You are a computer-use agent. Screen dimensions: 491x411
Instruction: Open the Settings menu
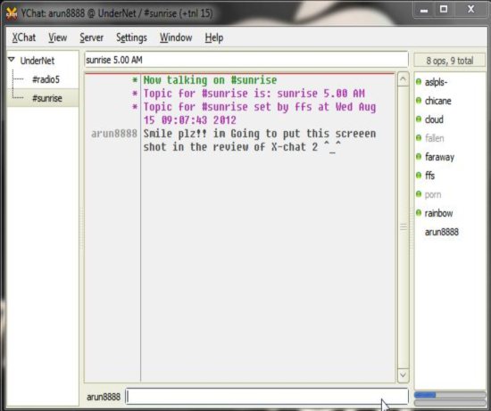(131, 37)
